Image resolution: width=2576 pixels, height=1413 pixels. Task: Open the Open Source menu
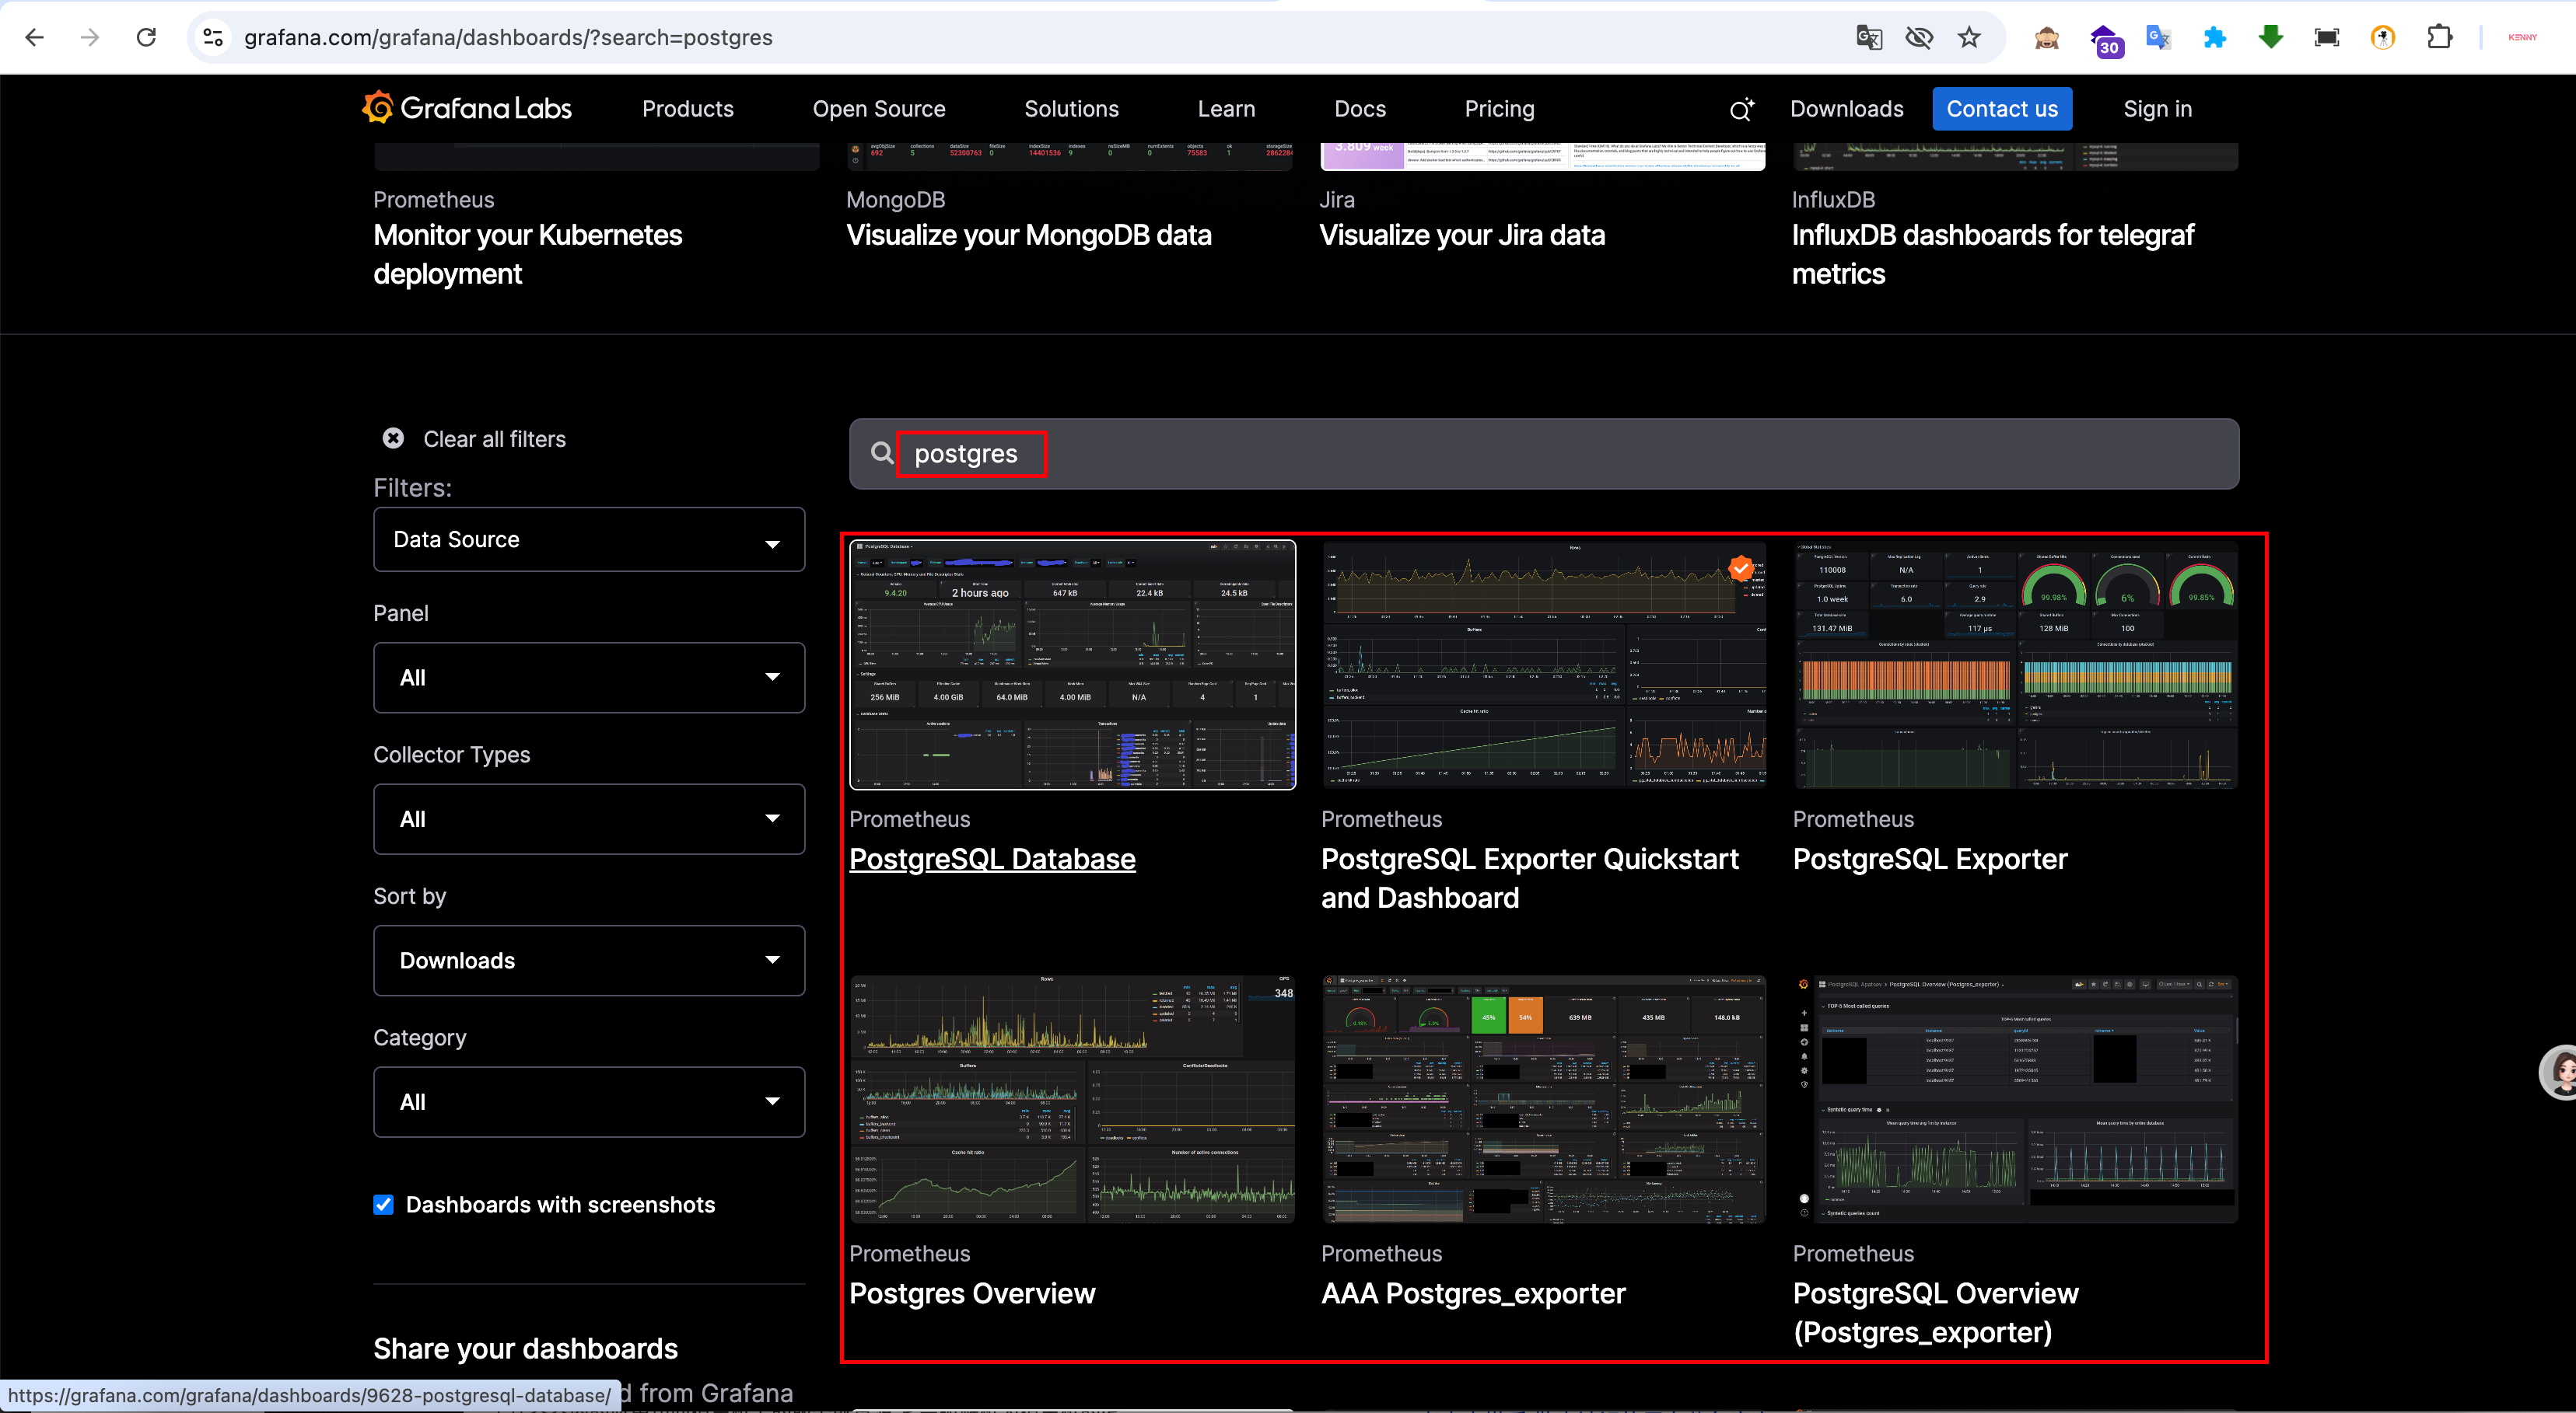click(x=879, y=109)
